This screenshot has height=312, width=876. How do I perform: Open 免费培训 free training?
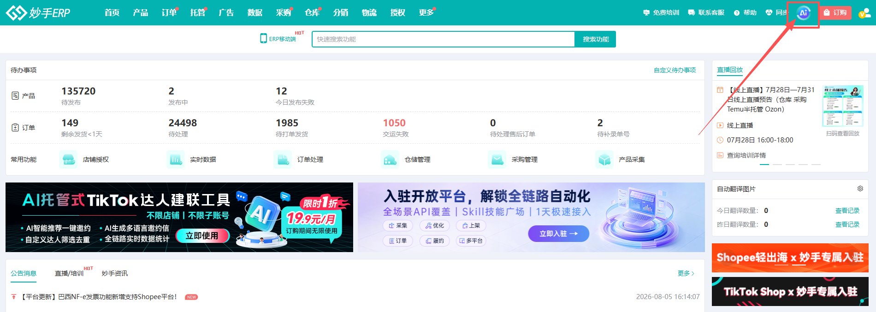tap(661, 12)
